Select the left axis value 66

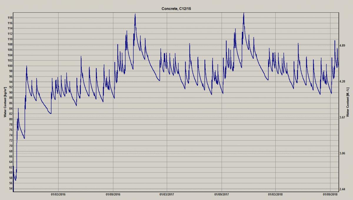click(11, 156)
